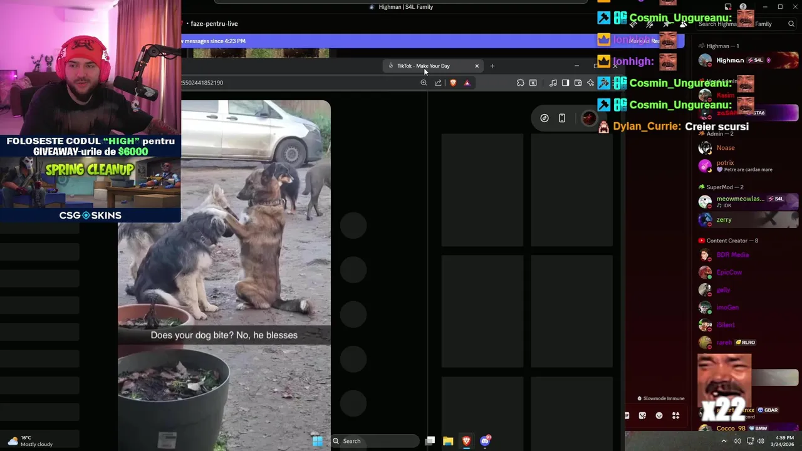Open the Brave Wallet icon

[x=578, y=83]
